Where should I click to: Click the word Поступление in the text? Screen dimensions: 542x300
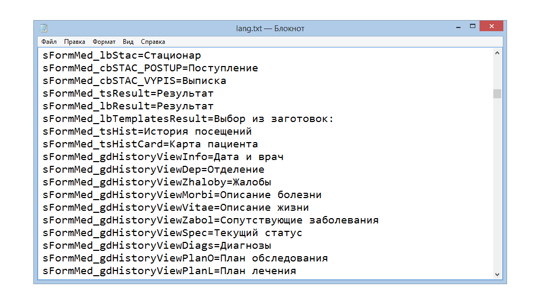223,68
